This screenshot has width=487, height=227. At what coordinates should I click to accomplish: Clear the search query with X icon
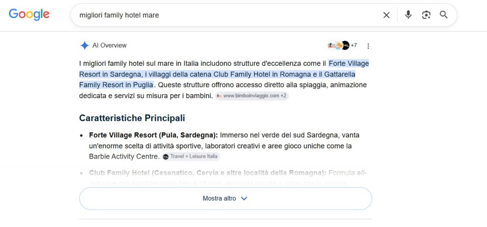click(x=386, y=15)
